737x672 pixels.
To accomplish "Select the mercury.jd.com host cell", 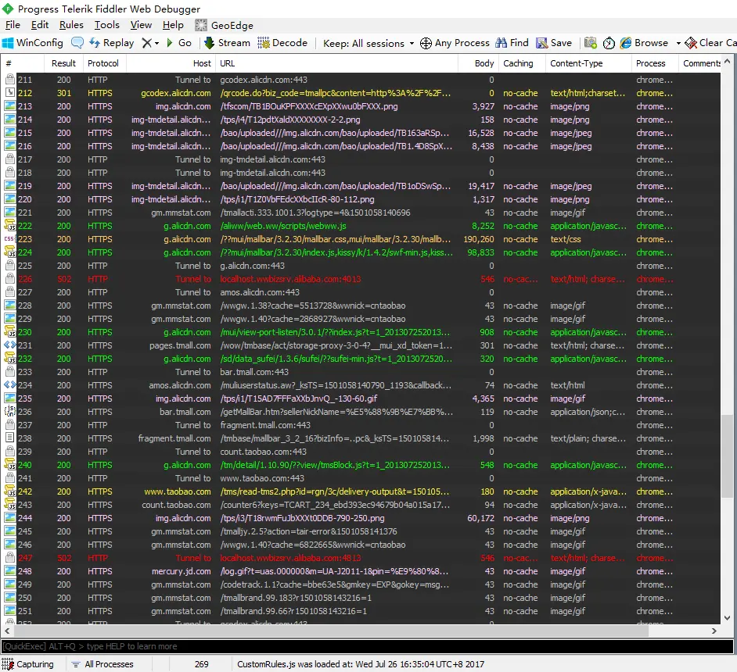I will point(181,571).
